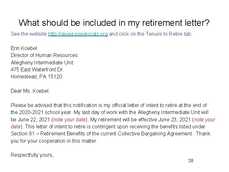Click the "Dear Ms. Koebel:" salutation
The width and height of the screenshot is (229, 172).
pyautogui.click(x=30, y=91)
